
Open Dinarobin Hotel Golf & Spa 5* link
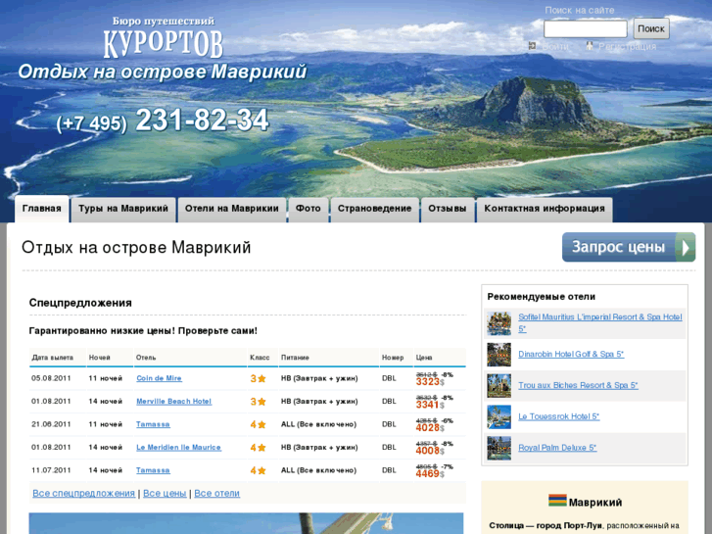[x=571, y=355]
